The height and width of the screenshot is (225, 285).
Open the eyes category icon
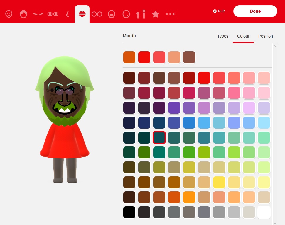[53, 14]
